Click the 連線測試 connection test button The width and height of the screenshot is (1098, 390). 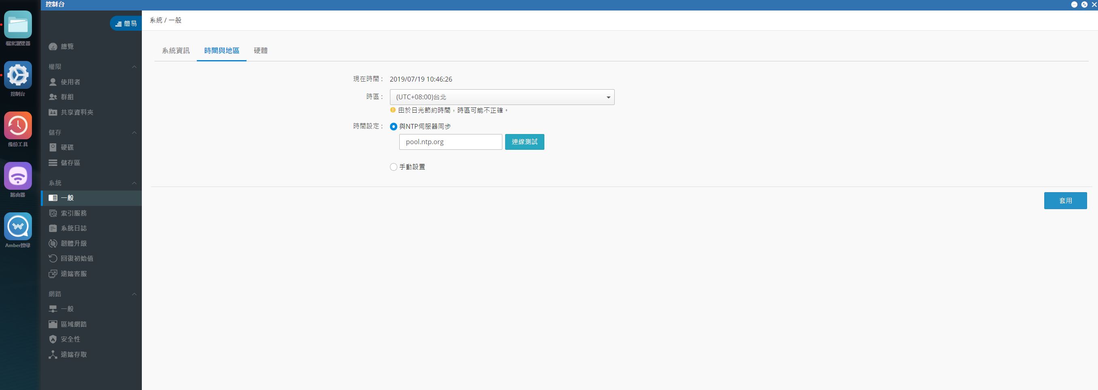click(525, 142)
